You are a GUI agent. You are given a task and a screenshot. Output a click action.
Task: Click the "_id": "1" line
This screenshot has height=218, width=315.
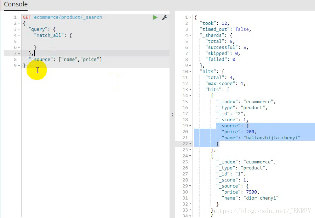click(231, 174)
